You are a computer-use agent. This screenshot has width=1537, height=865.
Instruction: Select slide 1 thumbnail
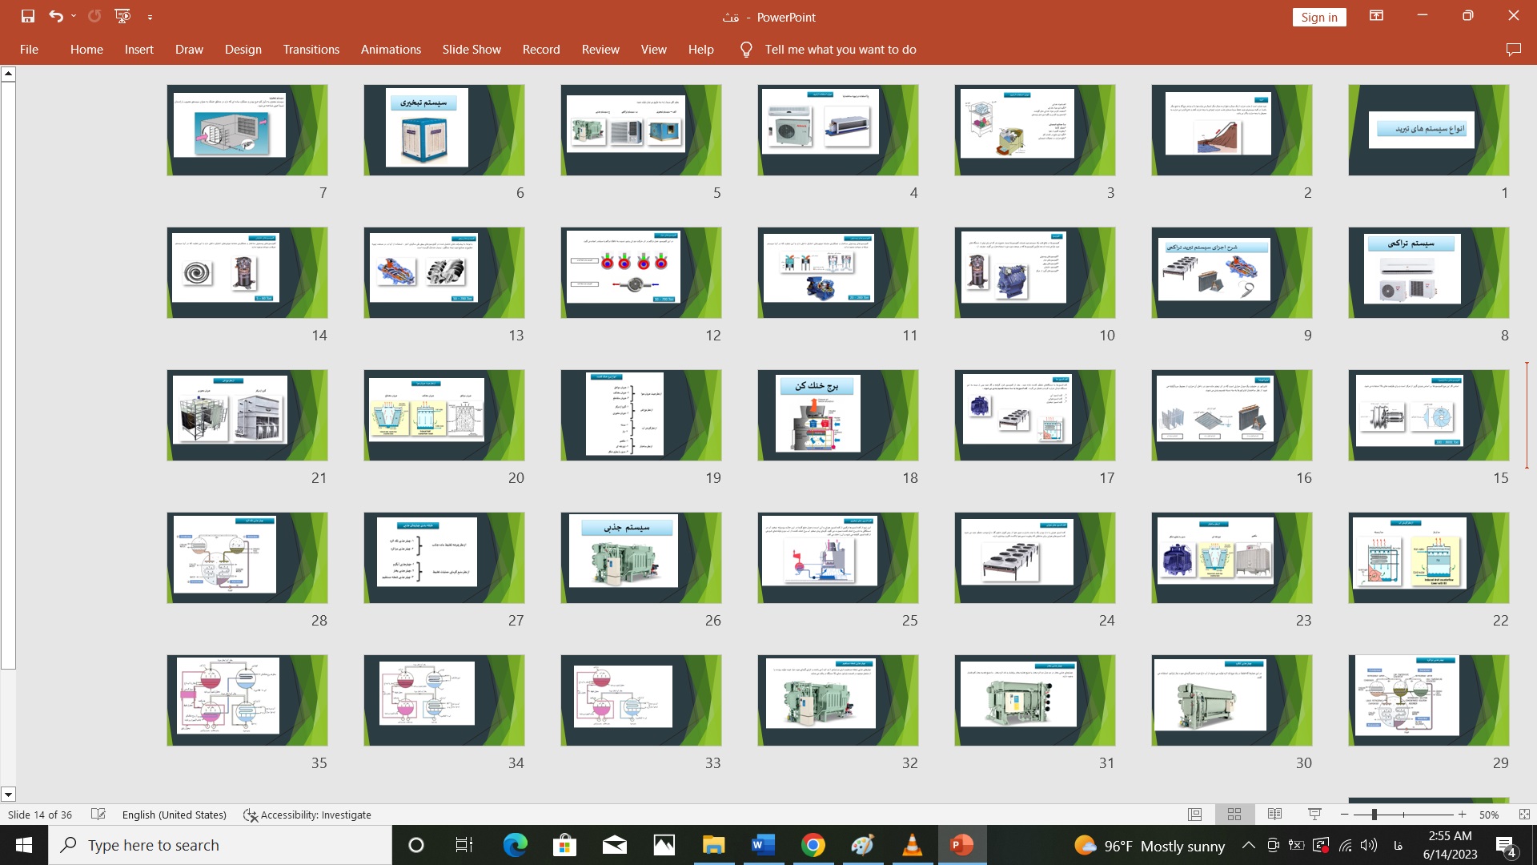[1428, 130]
